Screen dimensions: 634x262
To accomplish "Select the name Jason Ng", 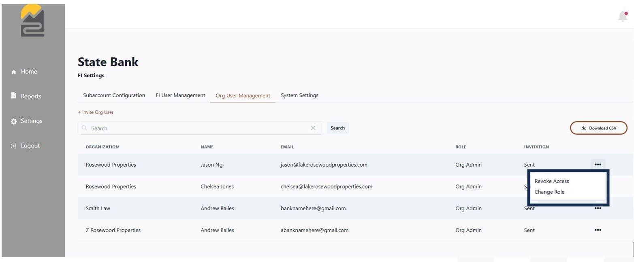I will [x=211, y=165].
